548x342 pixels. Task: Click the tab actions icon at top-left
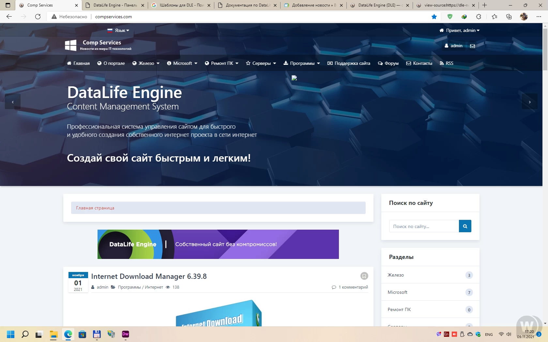click(x=8, y=5)
